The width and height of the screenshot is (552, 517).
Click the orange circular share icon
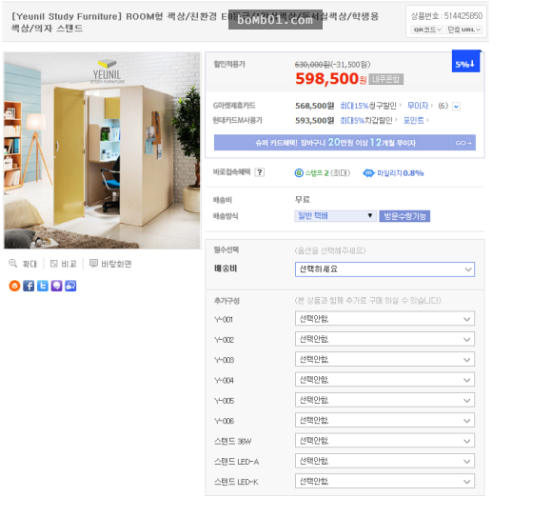coord(14,286)
